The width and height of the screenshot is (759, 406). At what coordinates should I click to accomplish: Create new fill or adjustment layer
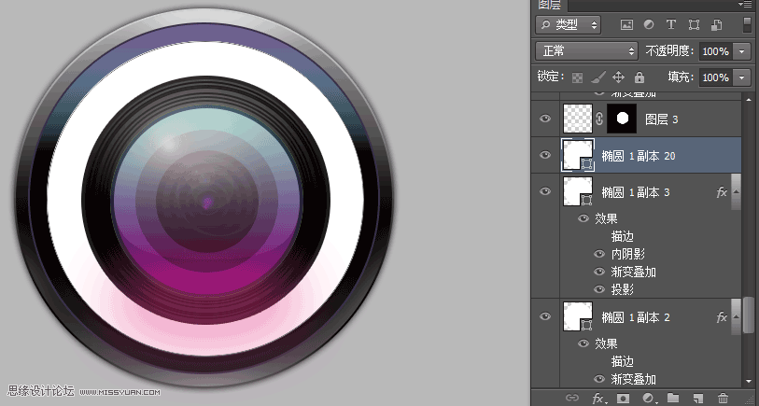tap(648, 399)
